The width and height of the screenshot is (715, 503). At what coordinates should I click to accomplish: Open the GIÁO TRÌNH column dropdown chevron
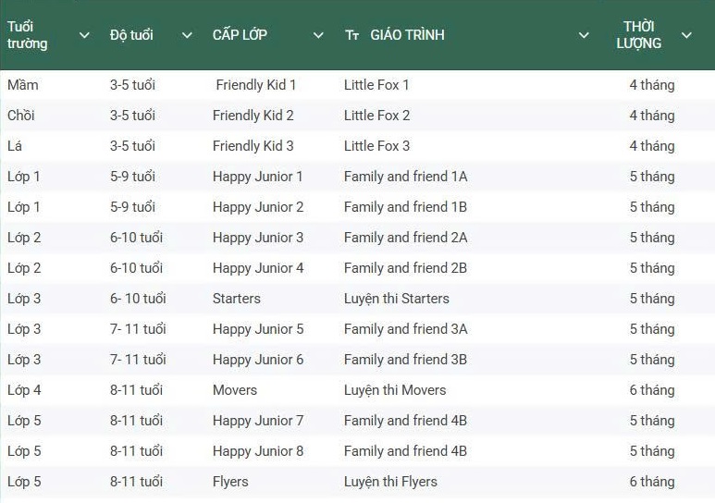pyautogui.click(x=584, y=35)
